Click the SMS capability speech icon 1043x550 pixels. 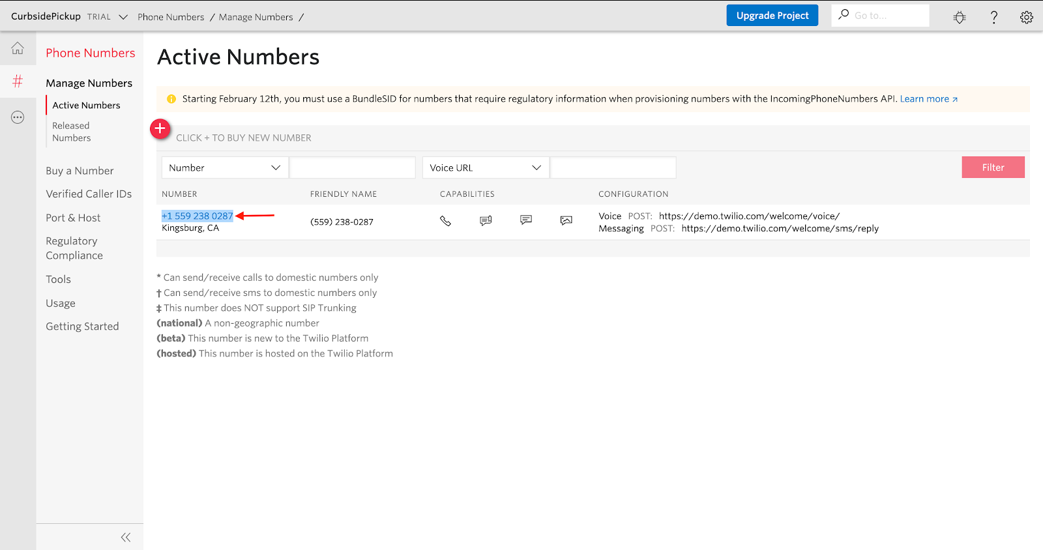(526, 220)
